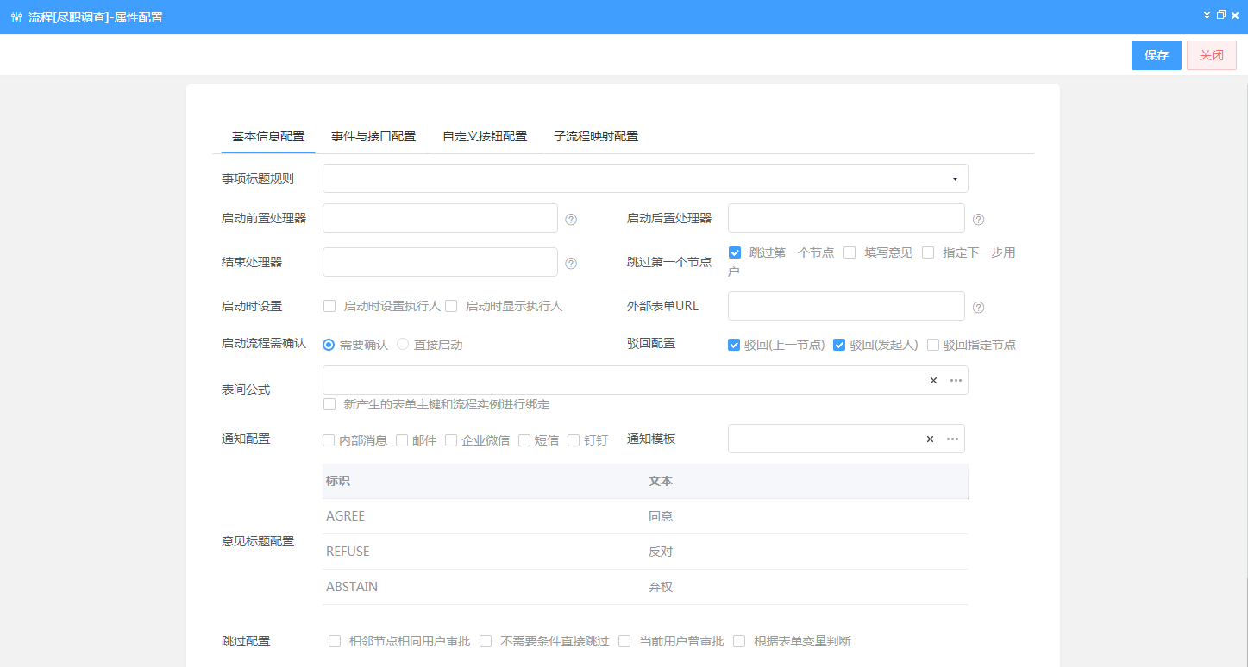Open 通知模板 selector via ellipsis icon

pos(952,439)
